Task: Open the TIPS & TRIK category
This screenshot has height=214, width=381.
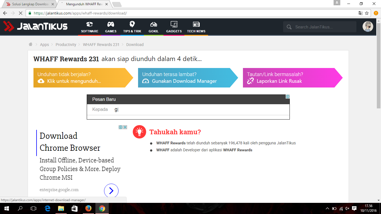Action: (x=132, y=27)
